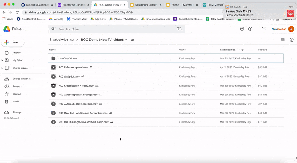Expand the Shared drives tree
Screen dimensions: 297x163
click(2, 68)
